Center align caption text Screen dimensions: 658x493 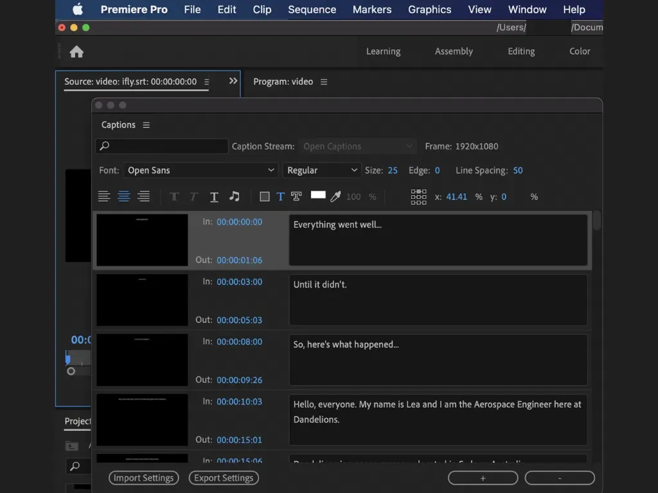tap(124, 196)
